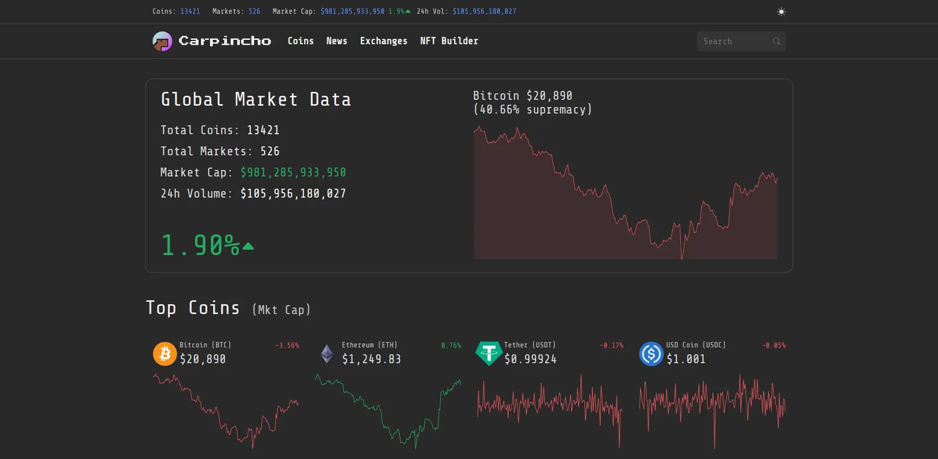The width and height of the screenshot is (938, 459).
Task: Click the Global Market Data heading
Action: pos(256,99)
